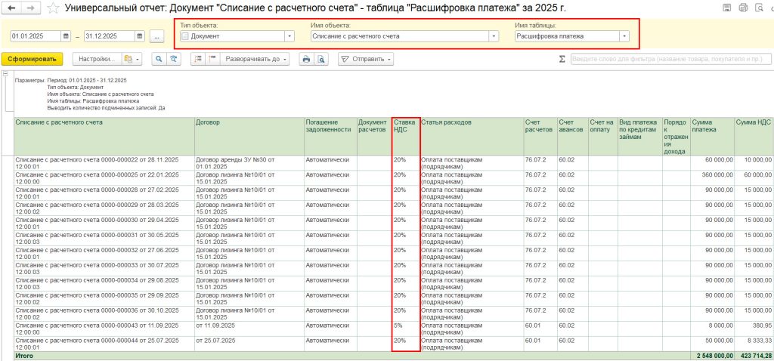This screenshot has width=774, height=361.
Task: Click the period selection ellipsis button
Action: coord(156,36)
